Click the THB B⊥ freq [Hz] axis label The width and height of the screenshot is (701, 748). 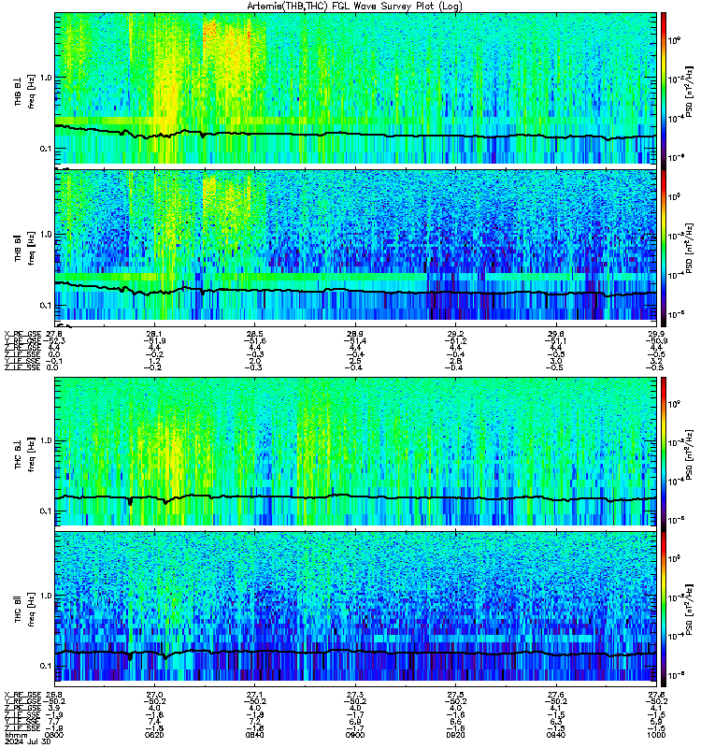24,92
